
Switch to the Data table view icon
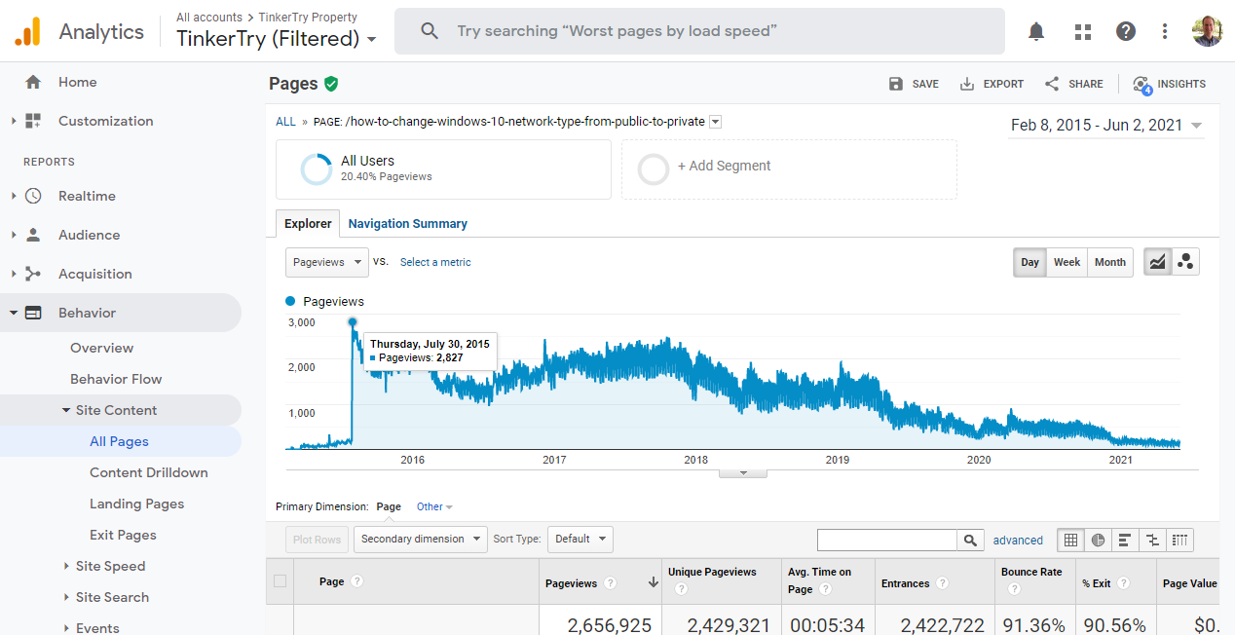[x=1070, y=540]
